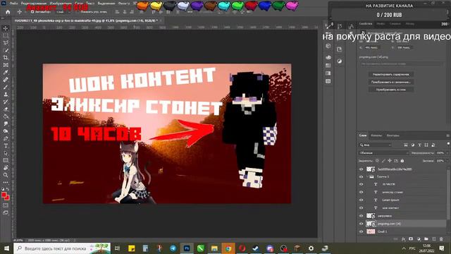Open Steam from the taskbar
451x254 pixels.
(256, 248)
